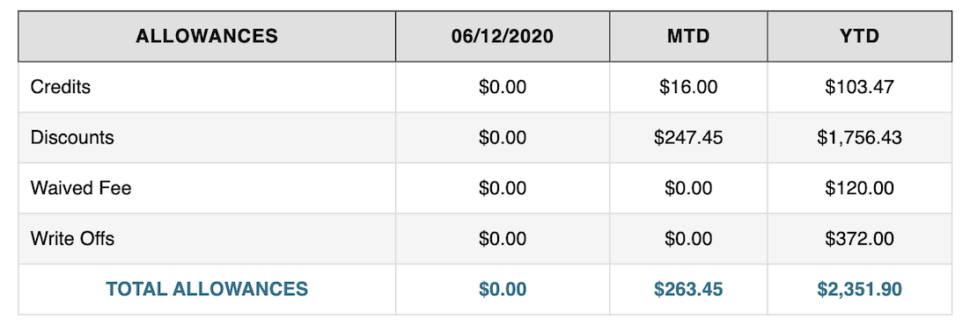Select the Write Offs MTD $0.00 cell

point(688,239)
